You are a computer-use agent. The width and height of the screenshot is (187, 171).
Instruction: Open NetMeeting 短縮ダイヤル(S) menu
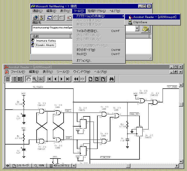point(97,11)
